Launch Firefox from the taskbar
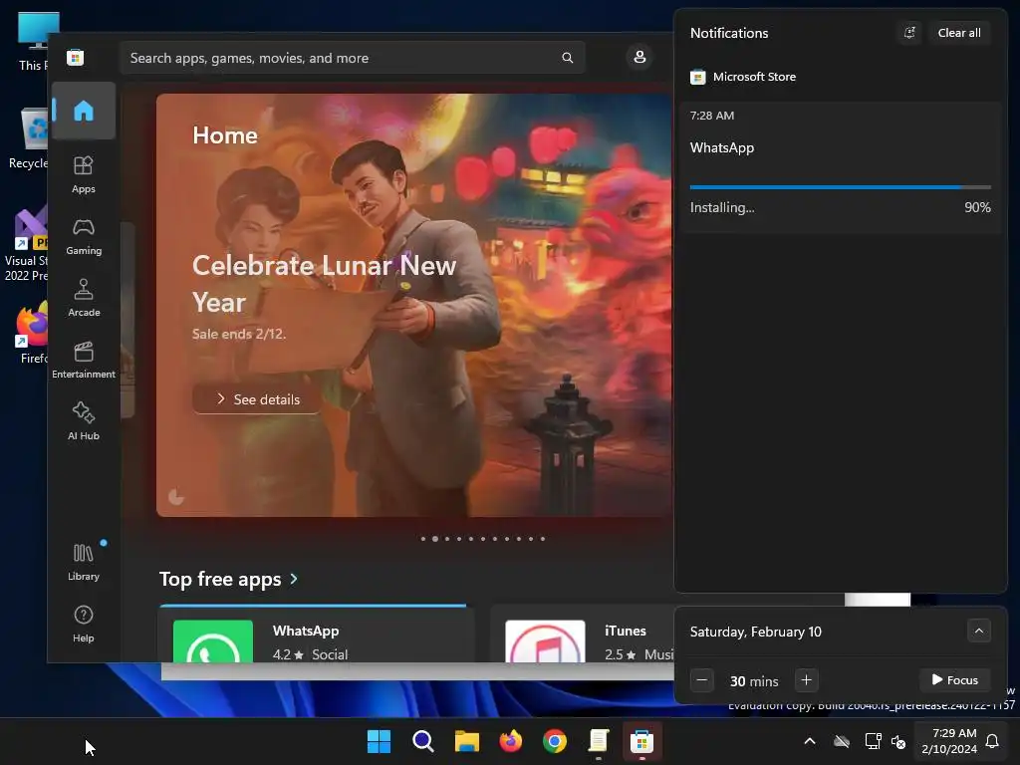The height and width of the screenshot is (765, 1020). coord(511,741)
